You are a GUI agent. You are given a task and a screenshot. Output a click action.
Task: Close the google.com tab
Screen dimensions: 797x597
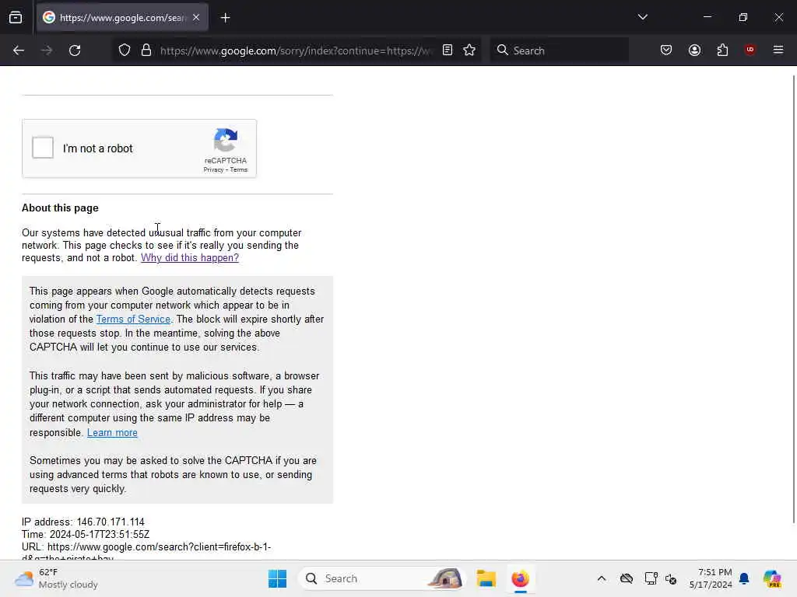point(196,18)
